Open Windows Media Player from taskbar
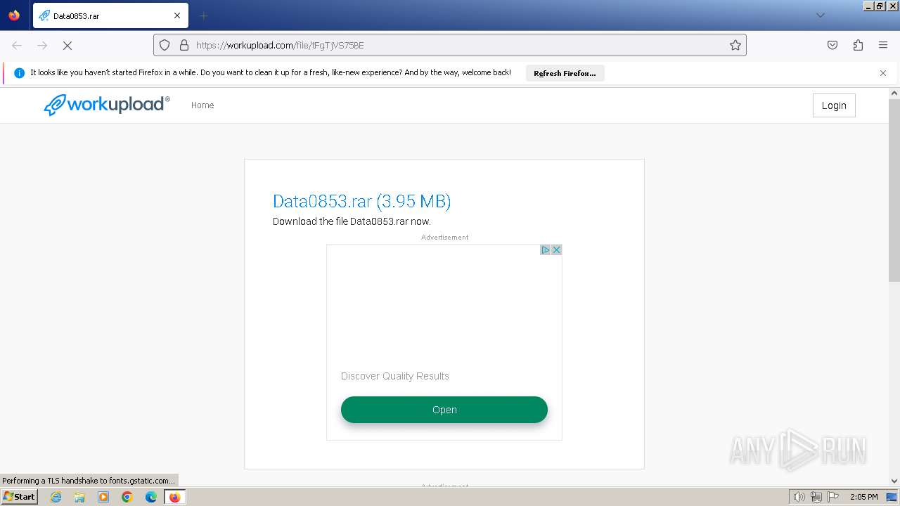This screenshot has width=900, height=506. coord(103,497)
